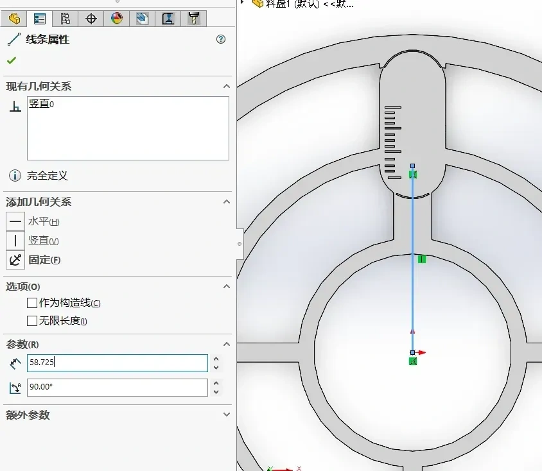The height and width of the screenshot is (471, 542).
Task: Increase the line length value
Action: (216, 359)
